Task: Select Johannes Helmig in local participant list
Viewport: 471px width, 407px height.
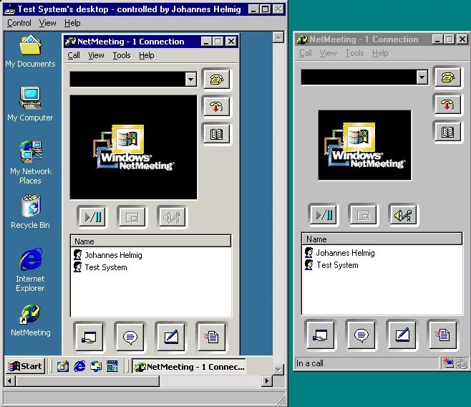Action: coord(339,253)
